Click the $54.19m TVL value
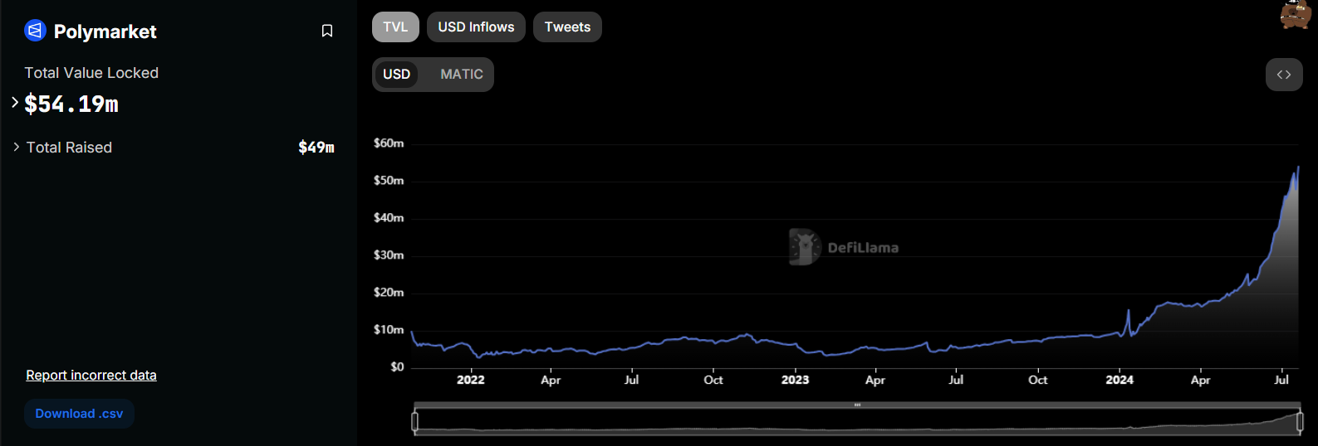 pos(71,104)
